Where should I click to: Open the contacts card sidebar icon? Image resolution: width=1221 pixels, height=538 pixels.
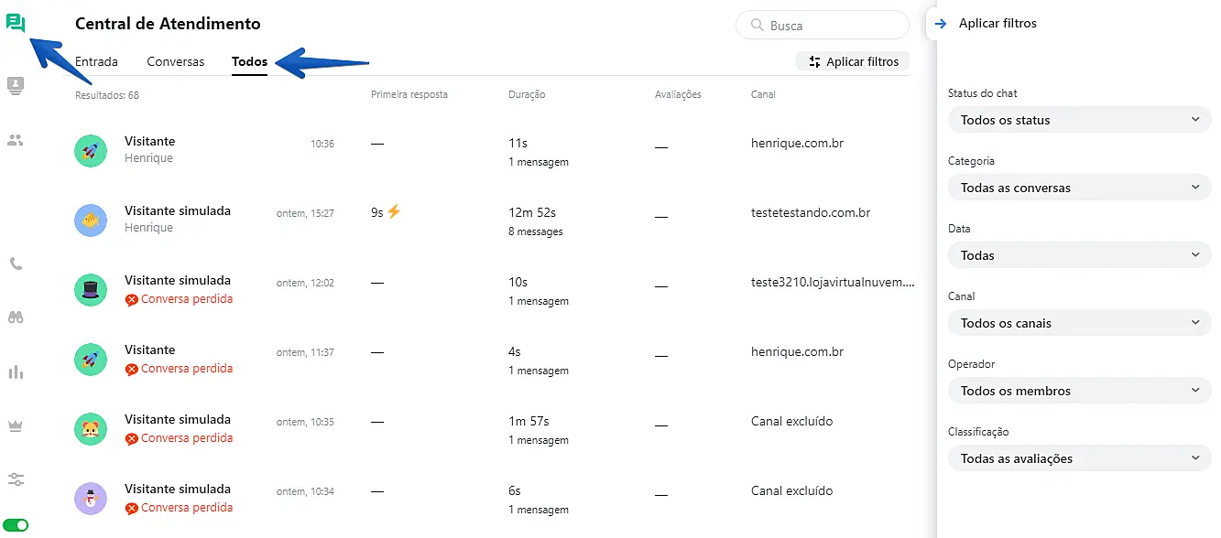[x=16, y=85]
